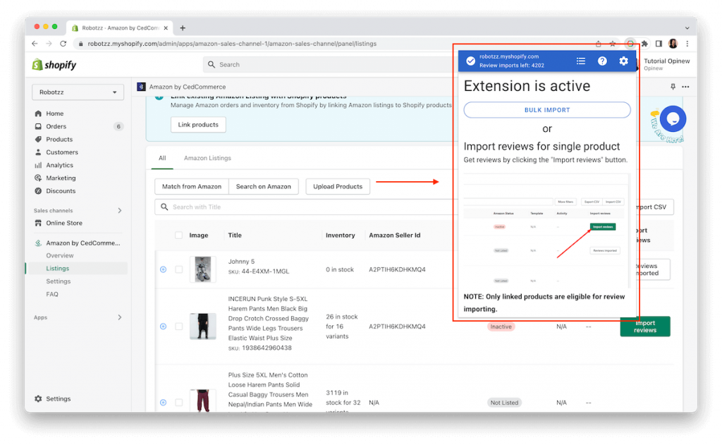Open the CedCommerce Settings sub-item
The height and width of the screenshot is (445, 722).
click(58, 281)
